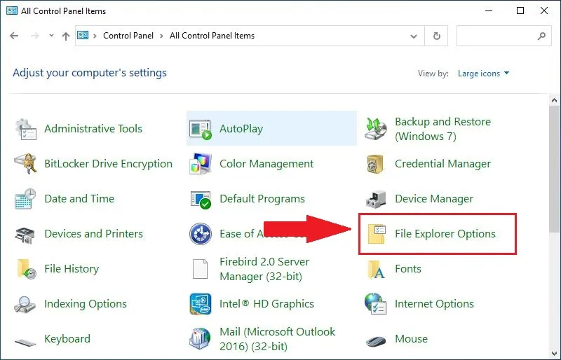
Task: Open the Device Manager link
Action: [x=434, y=199]
